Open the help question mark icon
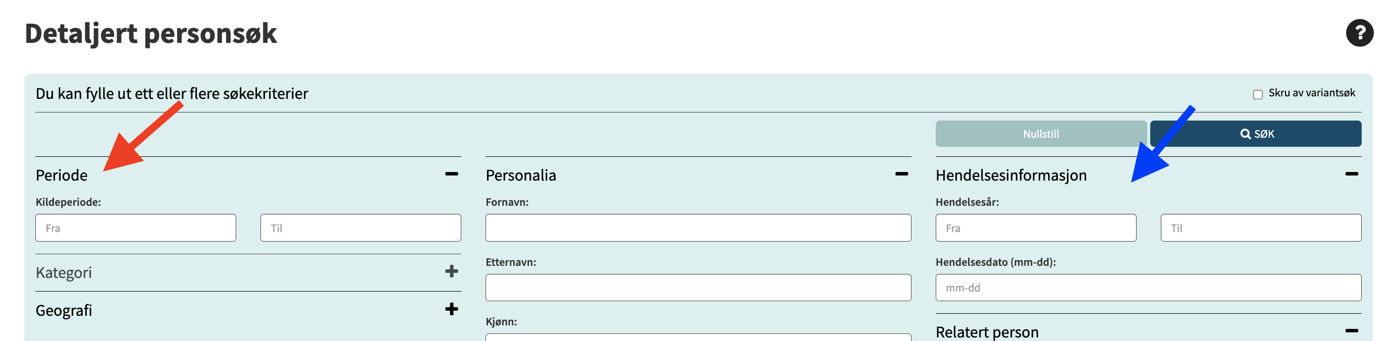The width and height of the screenshot is (1394, 341). 1359,33
